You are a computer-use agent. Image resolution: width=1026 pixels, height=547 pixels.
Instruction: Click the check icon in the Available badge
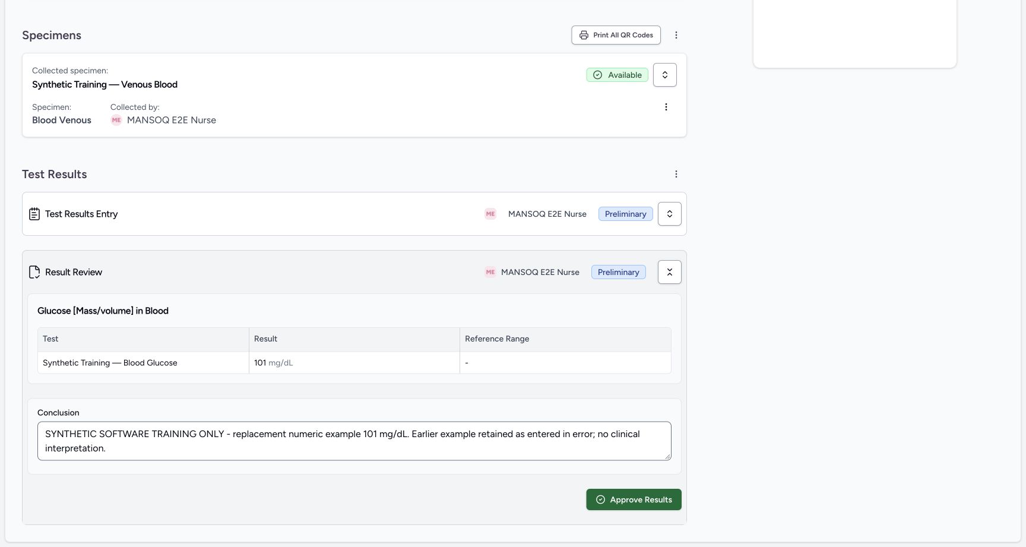click(598, 75)
